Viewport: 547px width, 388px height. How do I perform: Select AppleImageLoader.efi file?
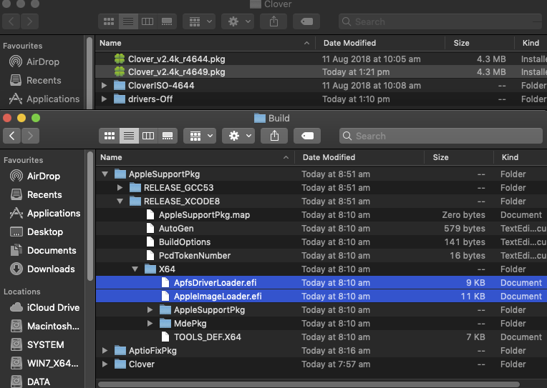pyautogui.click(x=321, y=296)
